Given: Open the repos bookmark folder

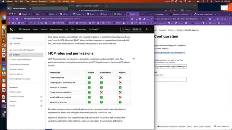Looking at the screenshot, I should point(143,23).
